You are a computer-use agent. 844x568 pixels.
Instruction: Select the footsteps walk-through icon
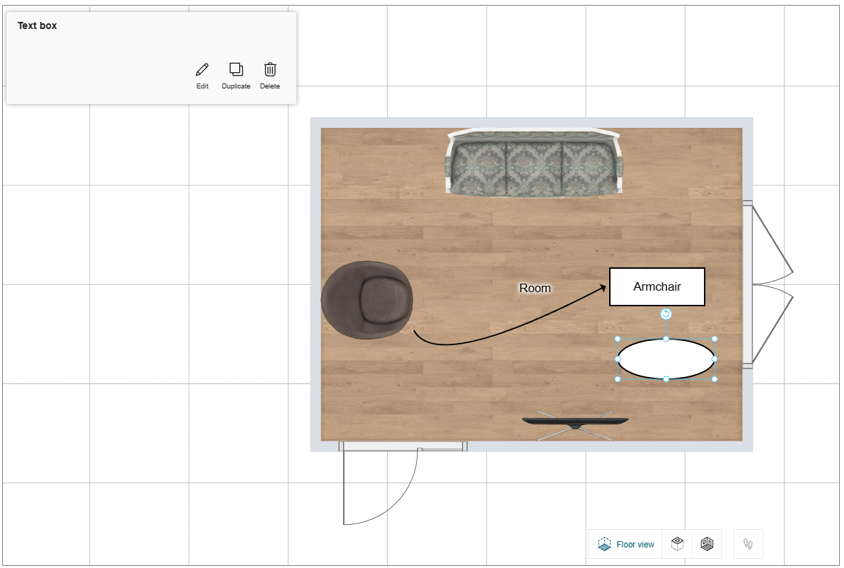747,543
